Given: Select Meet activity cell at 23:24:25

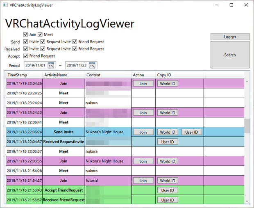Looking at the screenshot, I should coord(63,93).
